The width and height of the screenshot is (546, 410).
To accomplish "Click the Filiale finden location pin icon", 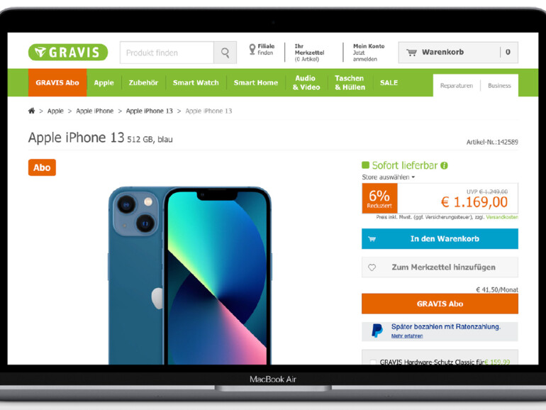I will click(252, 49).
